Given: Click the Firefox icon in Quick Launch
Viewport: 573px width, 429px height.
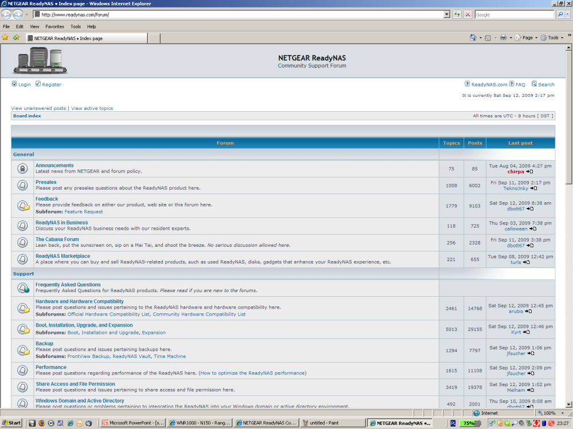Looking at the screenshot, I should coord(42,423).
